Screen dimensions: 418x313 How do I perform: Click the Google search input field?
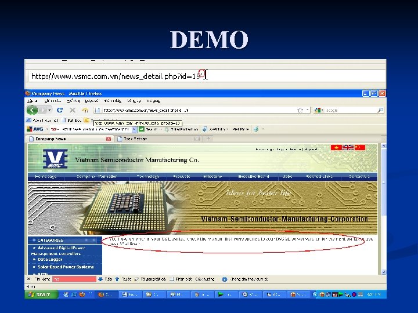(350, 110)
